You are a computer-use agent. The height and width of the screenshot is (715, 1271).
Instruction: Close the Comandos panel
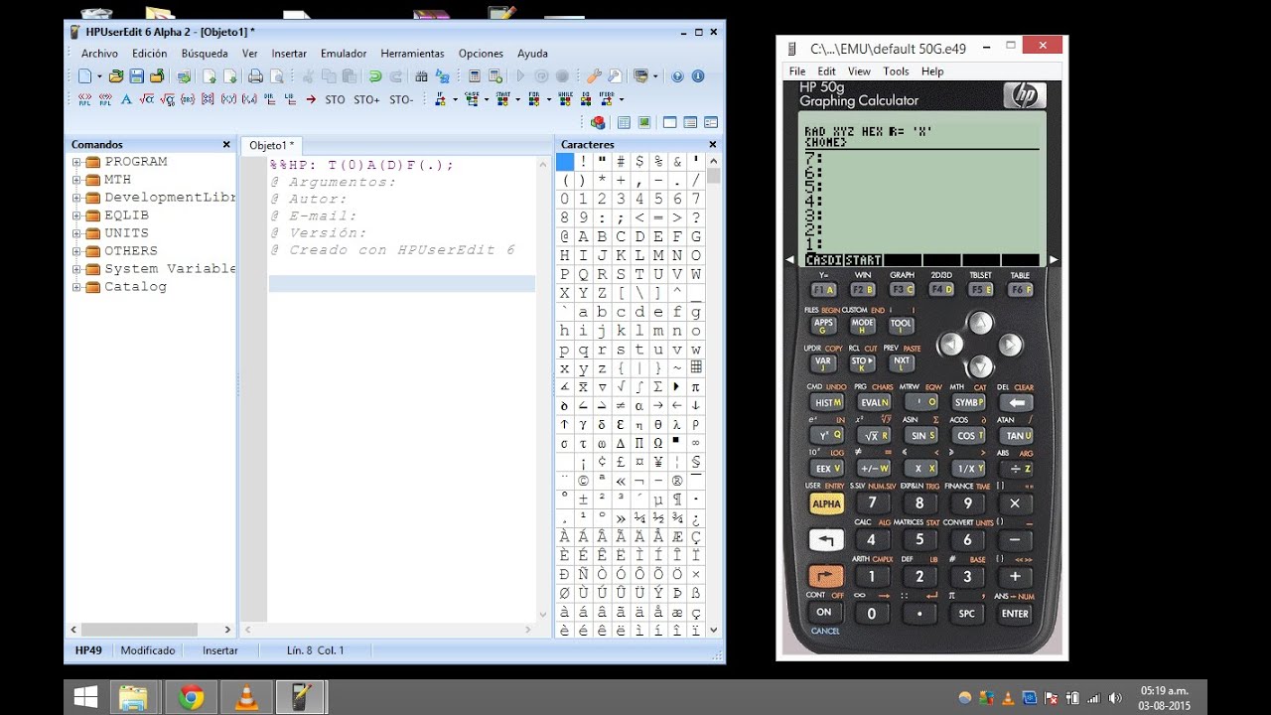click(225, 145)
